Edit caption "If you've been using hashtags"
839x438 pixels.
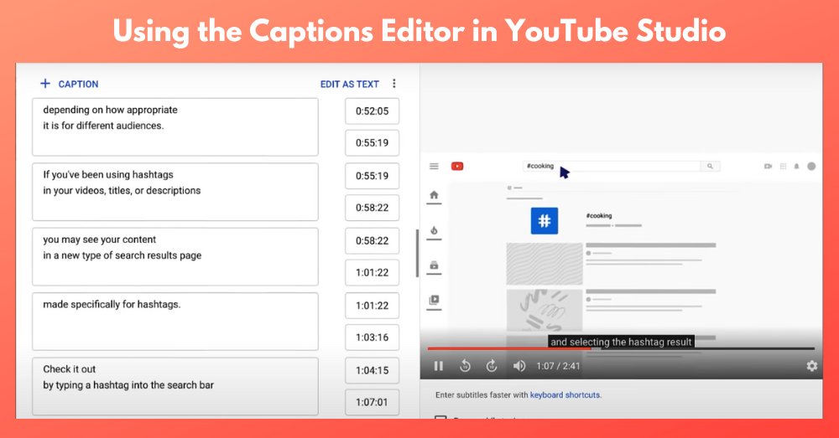[x=175, y=192]
